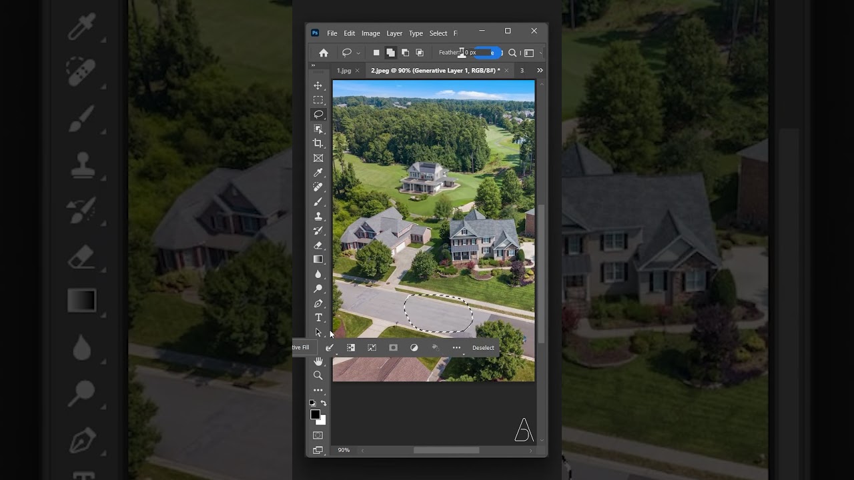The height and width of the screenshot is (480, 854).
Task: Open the Image menu
Action: pyautogui.click(x=371, y=33)
